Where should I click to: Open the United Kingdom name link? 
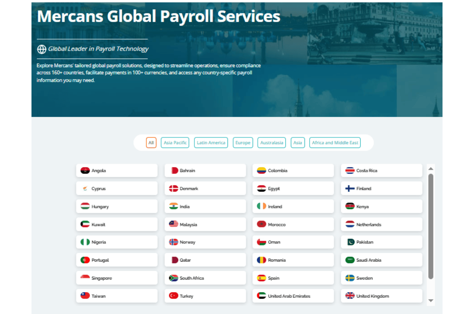point(372,296)
